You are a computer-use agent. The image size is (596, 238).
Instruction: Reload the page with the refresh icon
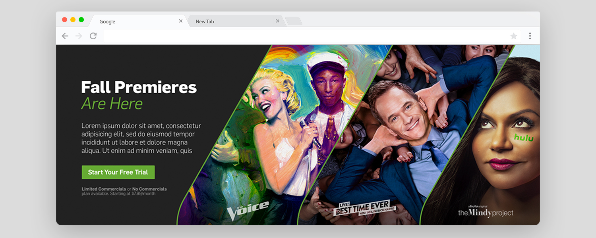pos(93,36)
